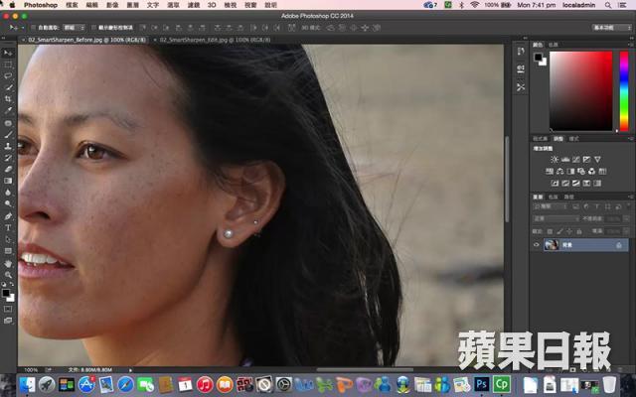Select the Rectangular Marquee tool
This screenshot has height=397, width=636.
8,65
